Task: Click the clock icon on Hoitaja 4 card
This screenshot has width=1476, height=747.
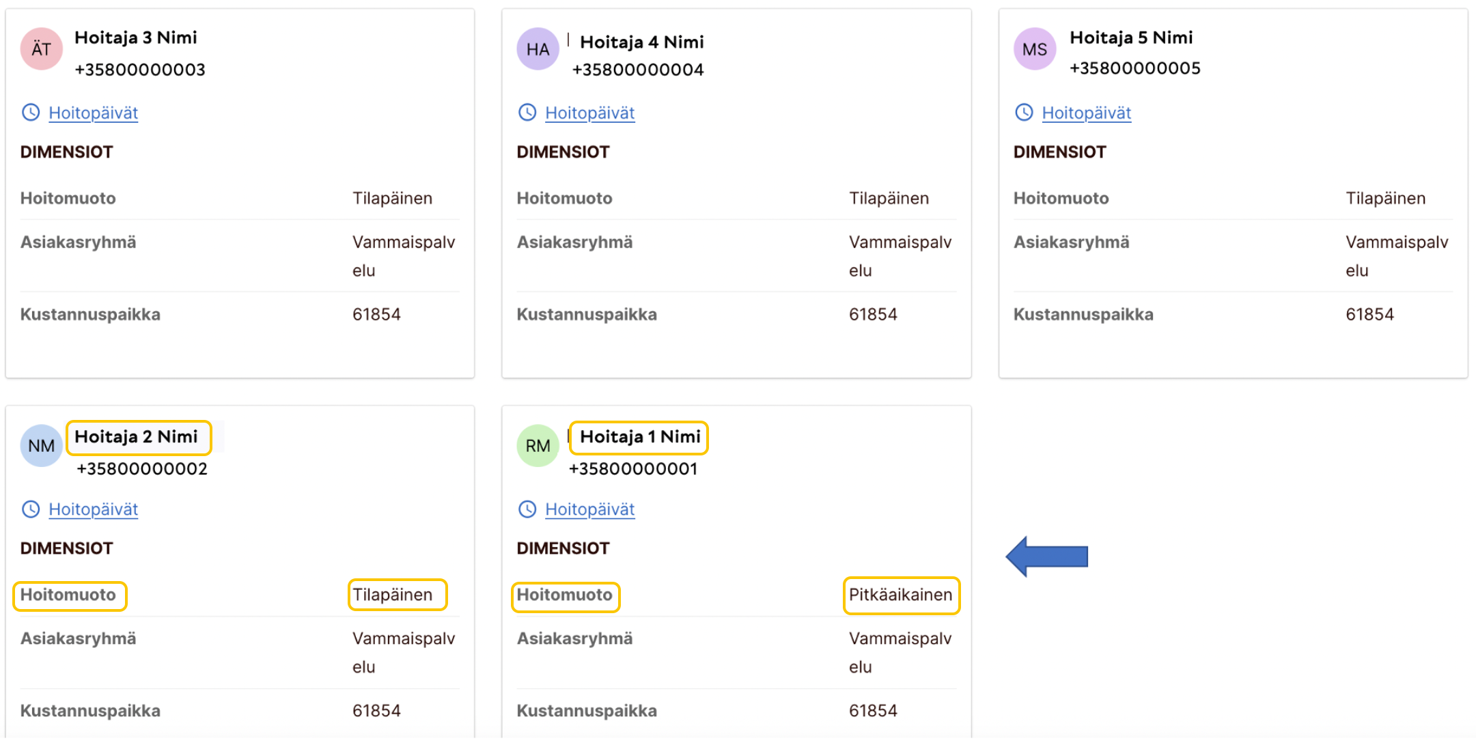Action: (527, 113)
